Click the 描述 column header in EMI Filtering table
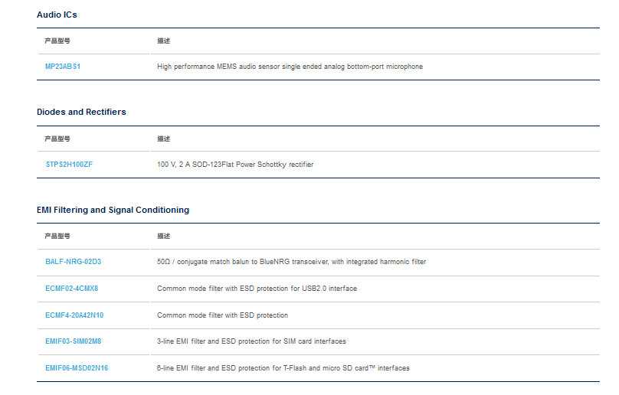The width and height of the screenshot is (619, 395). [163, 236]
